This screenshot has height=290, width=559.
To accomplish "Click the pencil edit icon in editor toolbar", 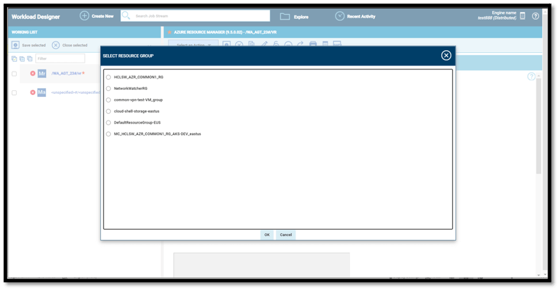I will [264, 44].
